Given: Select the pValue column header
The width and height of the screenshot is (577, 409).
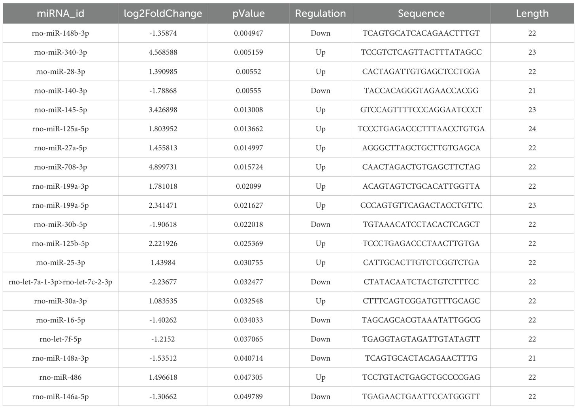Looking at the screenshot, I should coord(248,13).
